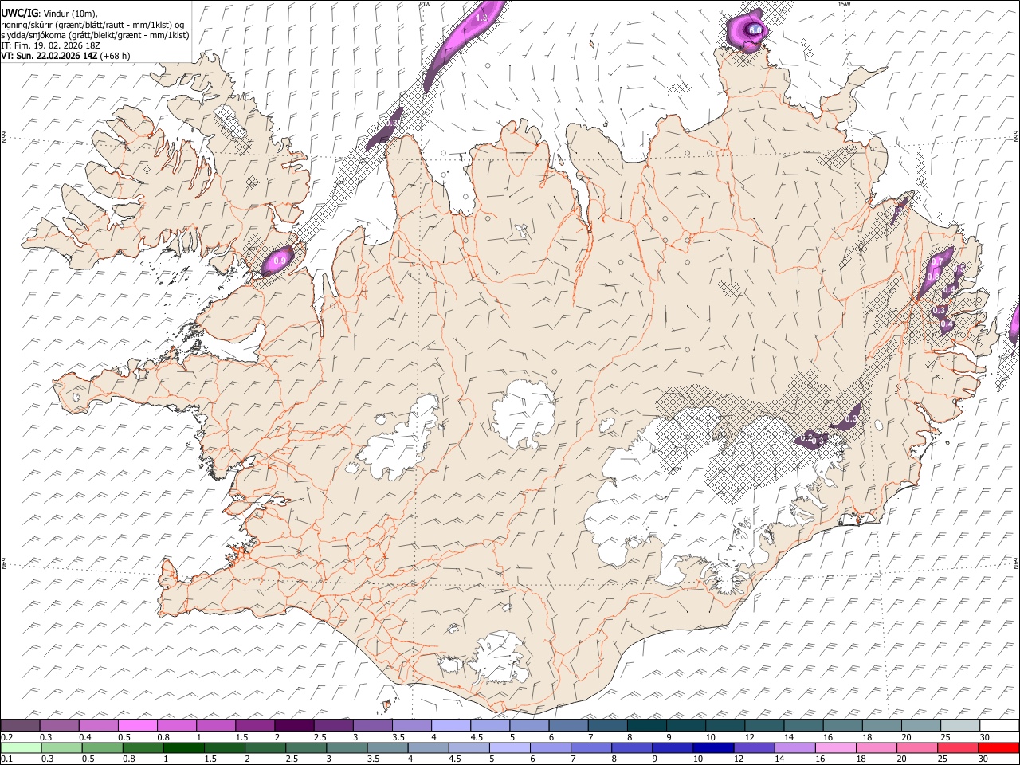Viewport: 1020px width, 765px height.
Task: Click the 0.2 snowfall value near the glacier
Action: pyautogui.click(x=806, y=437)
